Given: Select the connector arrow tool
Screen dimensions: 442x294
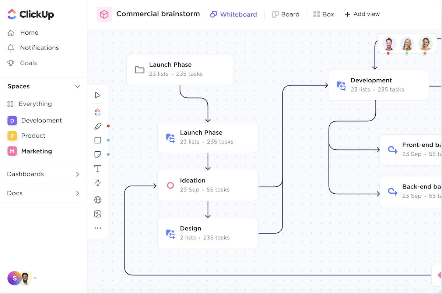Looking at the screenshot, I should [x=97, y=182].
